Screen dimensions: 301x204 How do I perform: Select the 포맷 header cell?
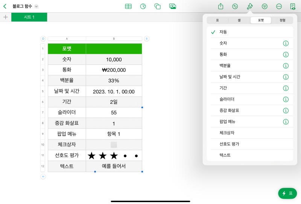67,49
